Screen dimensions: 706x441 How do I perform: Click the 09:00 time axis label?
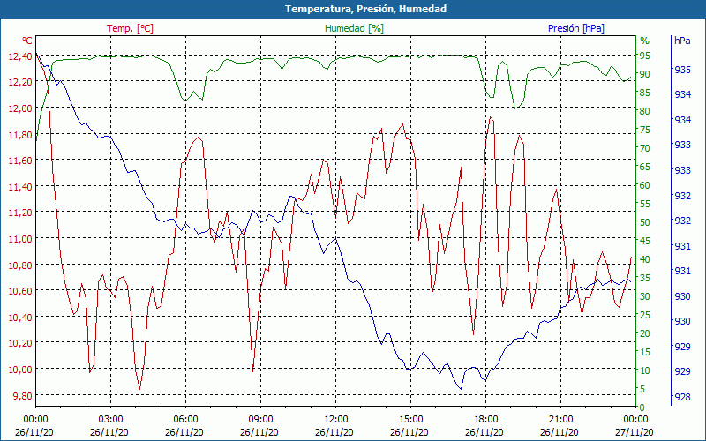coord(260,421)
